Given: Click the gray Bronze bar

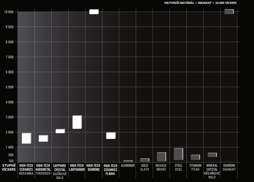Looking at the screenshot, I should tap(161, 157).
